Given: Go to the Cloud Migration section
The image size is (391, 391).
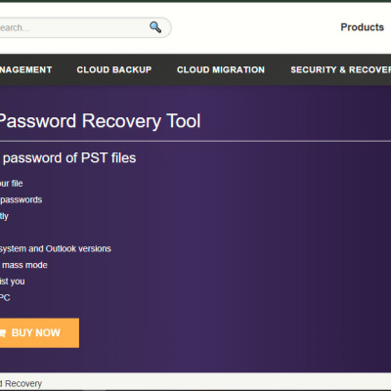Looking at the screenshot, I should point(221,69).
